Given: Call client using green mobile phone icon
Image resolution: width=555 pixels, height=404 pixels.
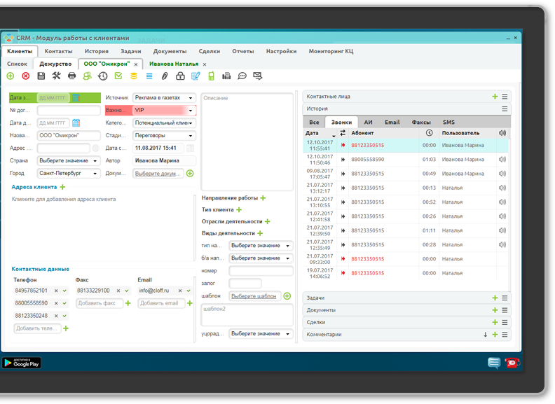Looking at the screenshot, I should (211, 76).
